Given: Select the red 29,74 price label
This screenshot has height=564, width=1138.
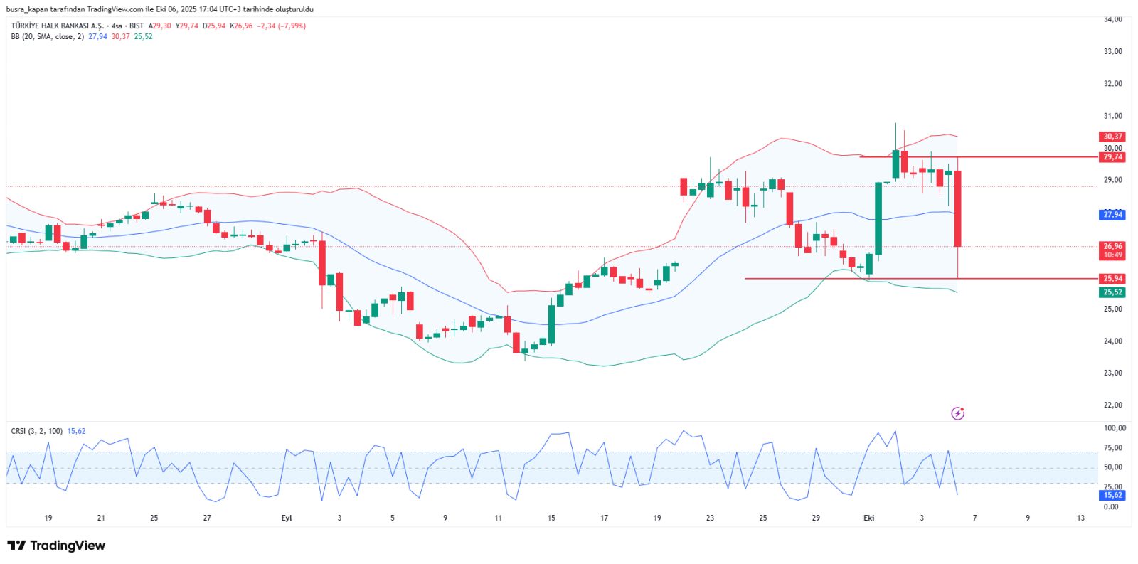Looking at the screenshot, I should (1112, 157).
